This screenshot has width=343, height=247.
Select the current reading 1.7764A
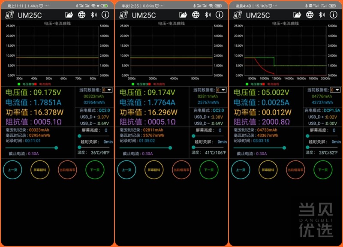click(161, 102)
